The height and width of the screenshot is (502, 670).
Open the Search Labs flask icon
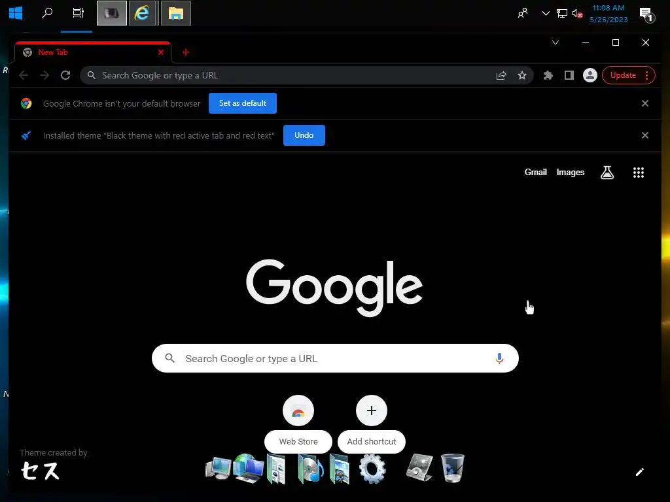tap(607, 173)
